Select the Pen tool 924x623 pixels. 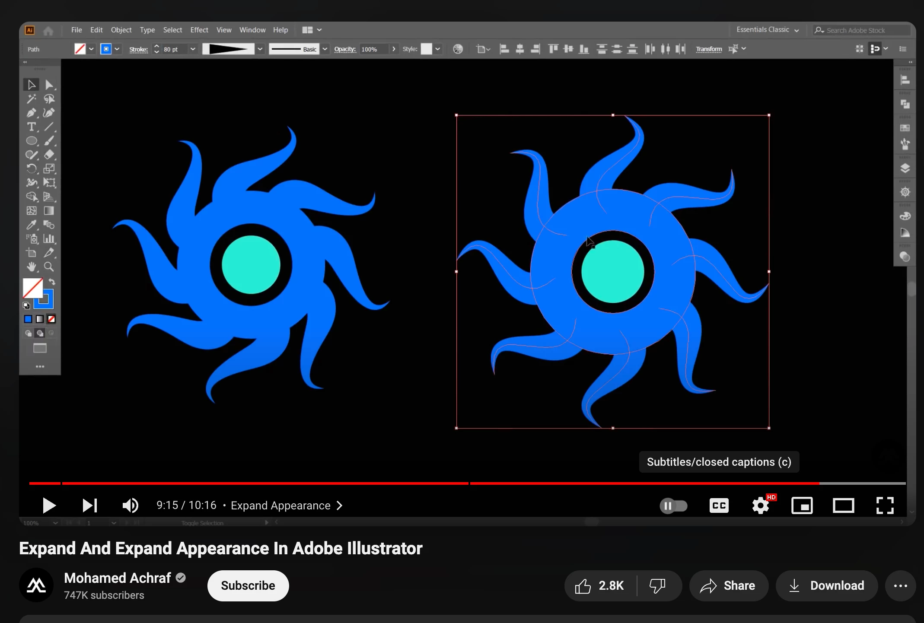tap(31, 113)
